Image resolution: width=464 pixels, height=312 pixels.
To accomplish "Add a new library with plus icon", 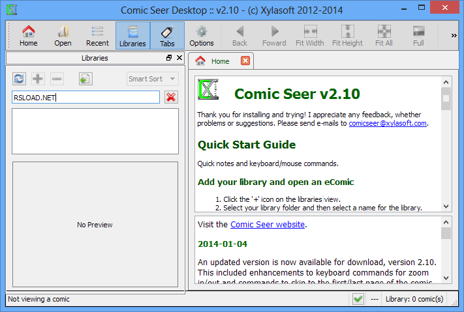I will [x=38, y=79].
